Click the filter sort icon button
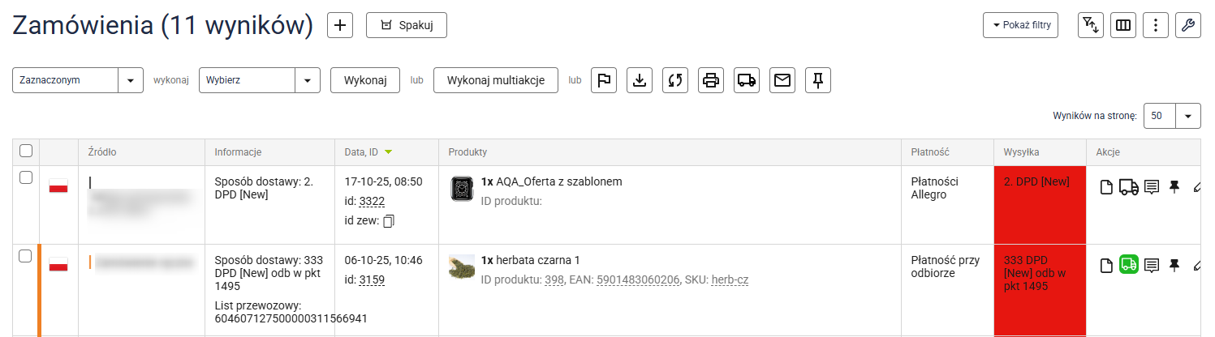Viewport: 1215px width, 337px height. [x=1090, y=25]
